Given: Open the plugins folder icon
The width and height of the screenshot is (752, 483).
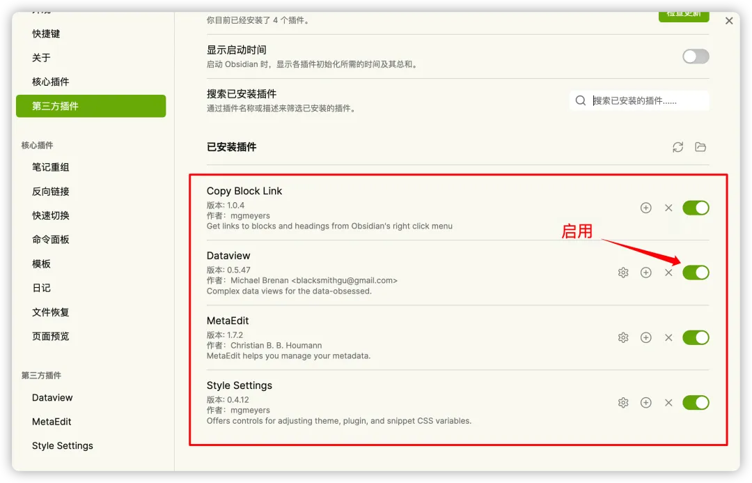Looking at the screenshot, I should tap(700, 147).
